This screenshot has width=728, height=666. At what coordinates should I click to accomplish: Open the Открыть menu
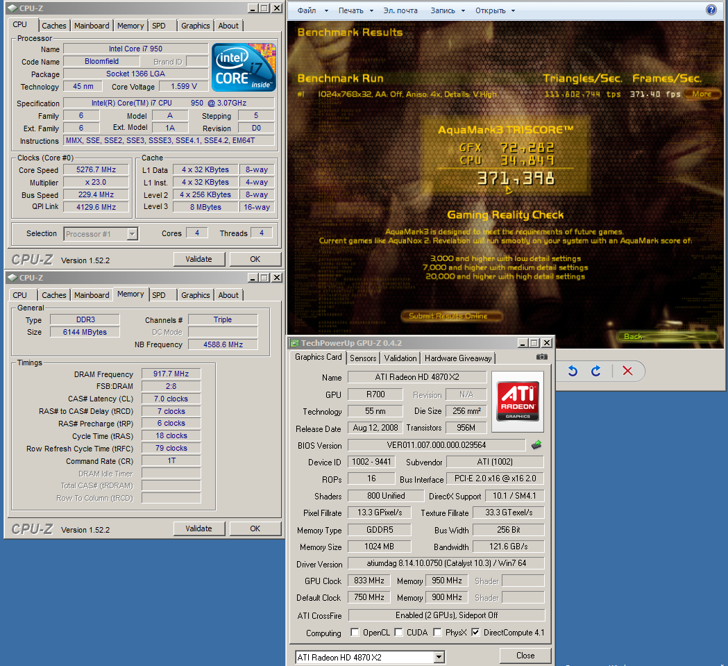pos(490,10)
